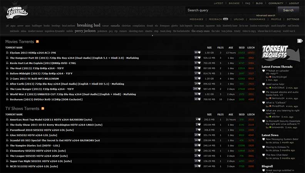Screen dimensions: 305x173
Task: Open comments bubble for Parenthood 2010 S05E02
Action: [198, 130]
